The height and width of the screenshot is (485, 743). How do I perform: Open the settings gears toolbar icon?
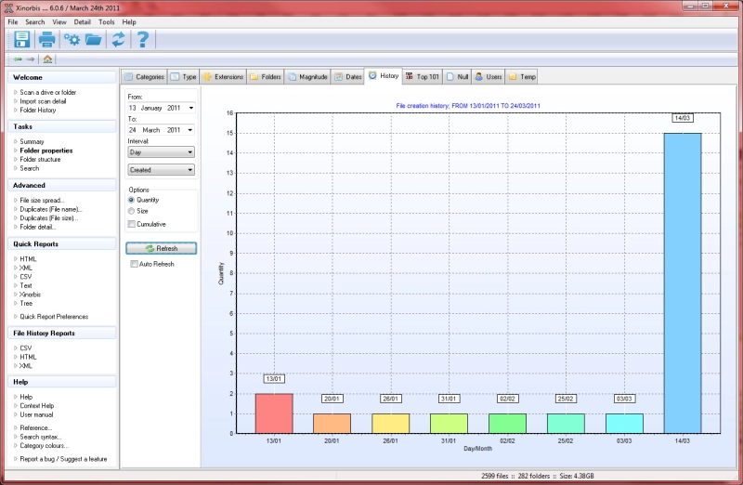click(72, 39)
